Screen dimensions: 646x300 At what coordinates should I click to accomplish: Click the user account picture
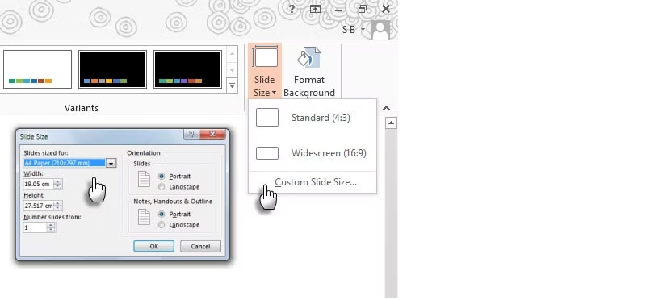point(380,30)
